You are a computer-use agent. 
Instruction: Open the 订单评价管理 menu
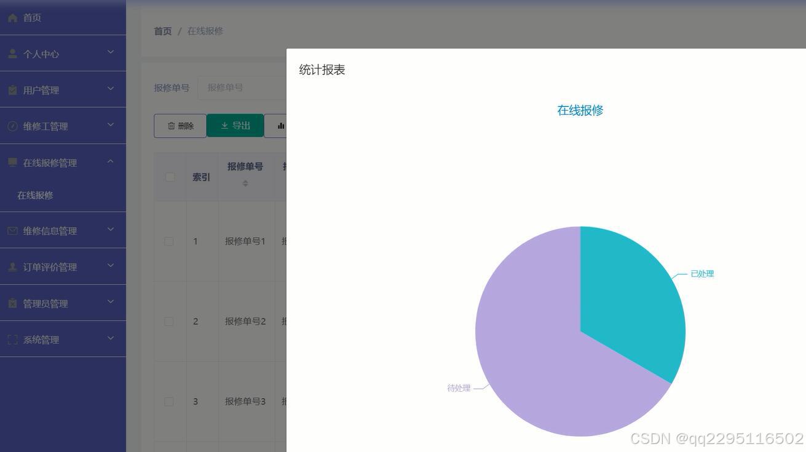pyautogui.click(x=111, y=265)
